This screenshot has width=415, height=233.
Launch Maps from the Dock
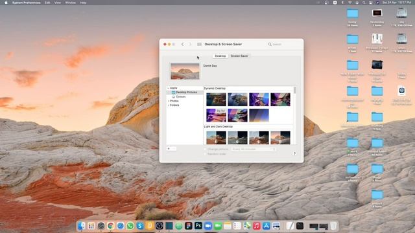pyautogui.click(x=247, y=226)
